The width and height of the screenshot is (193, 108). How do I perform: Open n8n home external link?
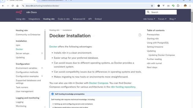coord(149,19)
